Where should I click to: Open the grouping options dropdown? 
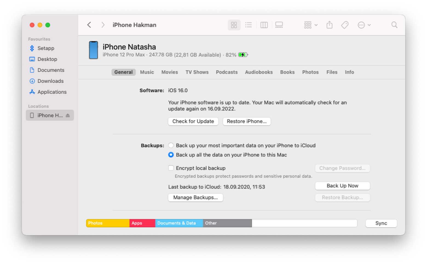[x=310, y=25]
